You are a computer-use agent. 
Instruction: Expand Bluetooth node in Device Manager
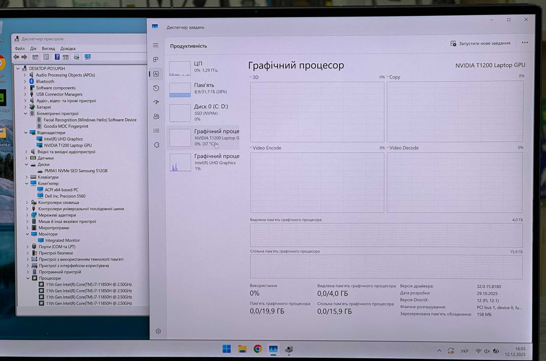[x=25, y=81]
